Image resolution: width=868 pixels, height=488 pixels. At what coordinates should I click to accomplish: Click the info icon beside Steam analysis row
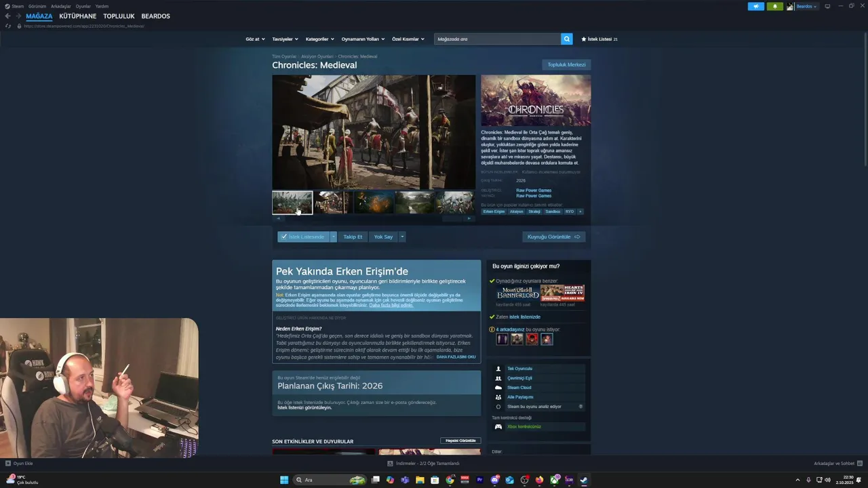point(580,407)
